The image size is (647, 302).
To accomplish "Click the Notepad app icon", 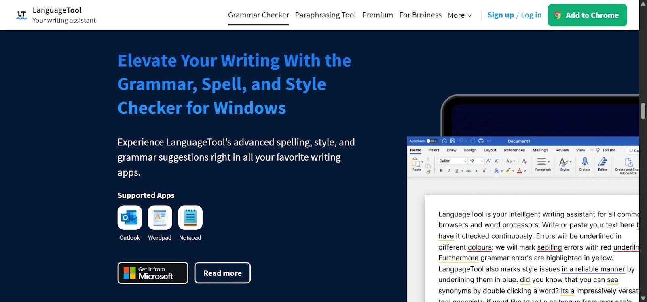I will [x=190, y=217].
